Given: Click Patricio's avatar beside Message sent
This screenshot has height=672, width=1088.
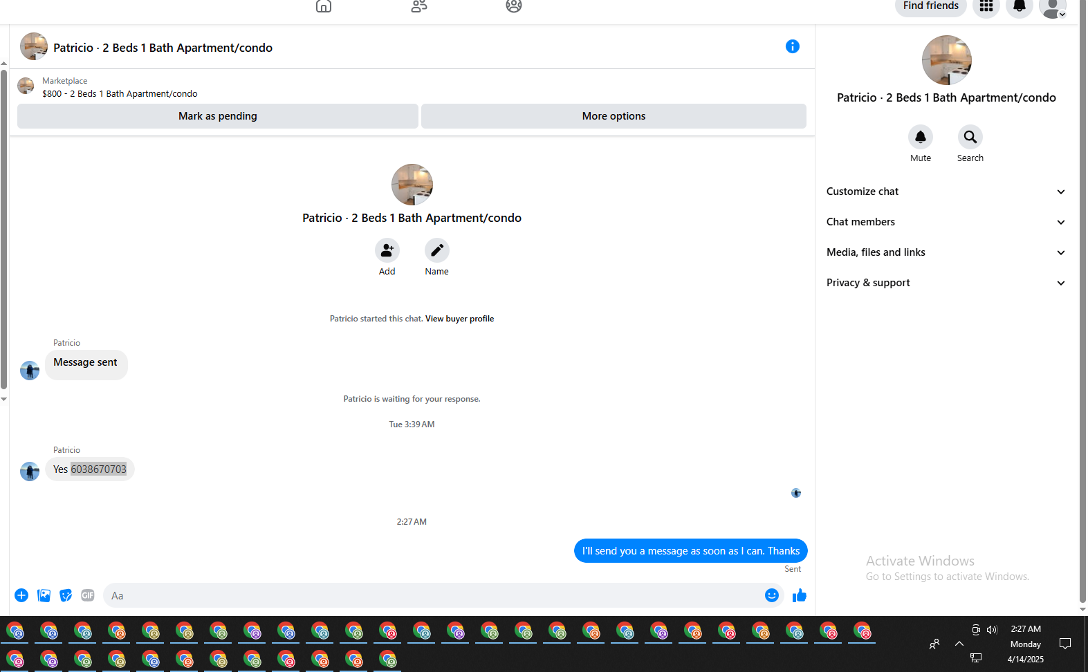Looking at the screenshot, I should coord(30,371).
